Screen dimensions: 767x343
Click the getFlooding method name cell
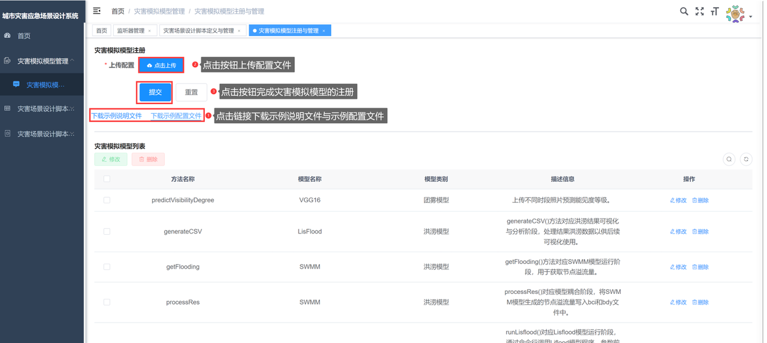[183, 266]
